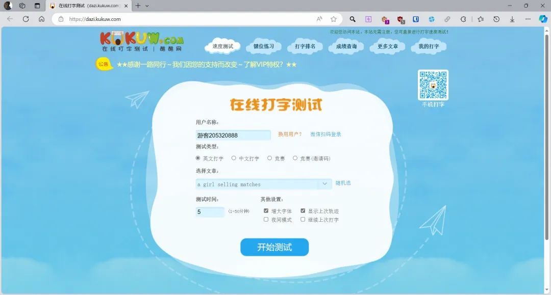Go back with the back arrow
This screenshot has height=295, width=551.
point(10,19)
